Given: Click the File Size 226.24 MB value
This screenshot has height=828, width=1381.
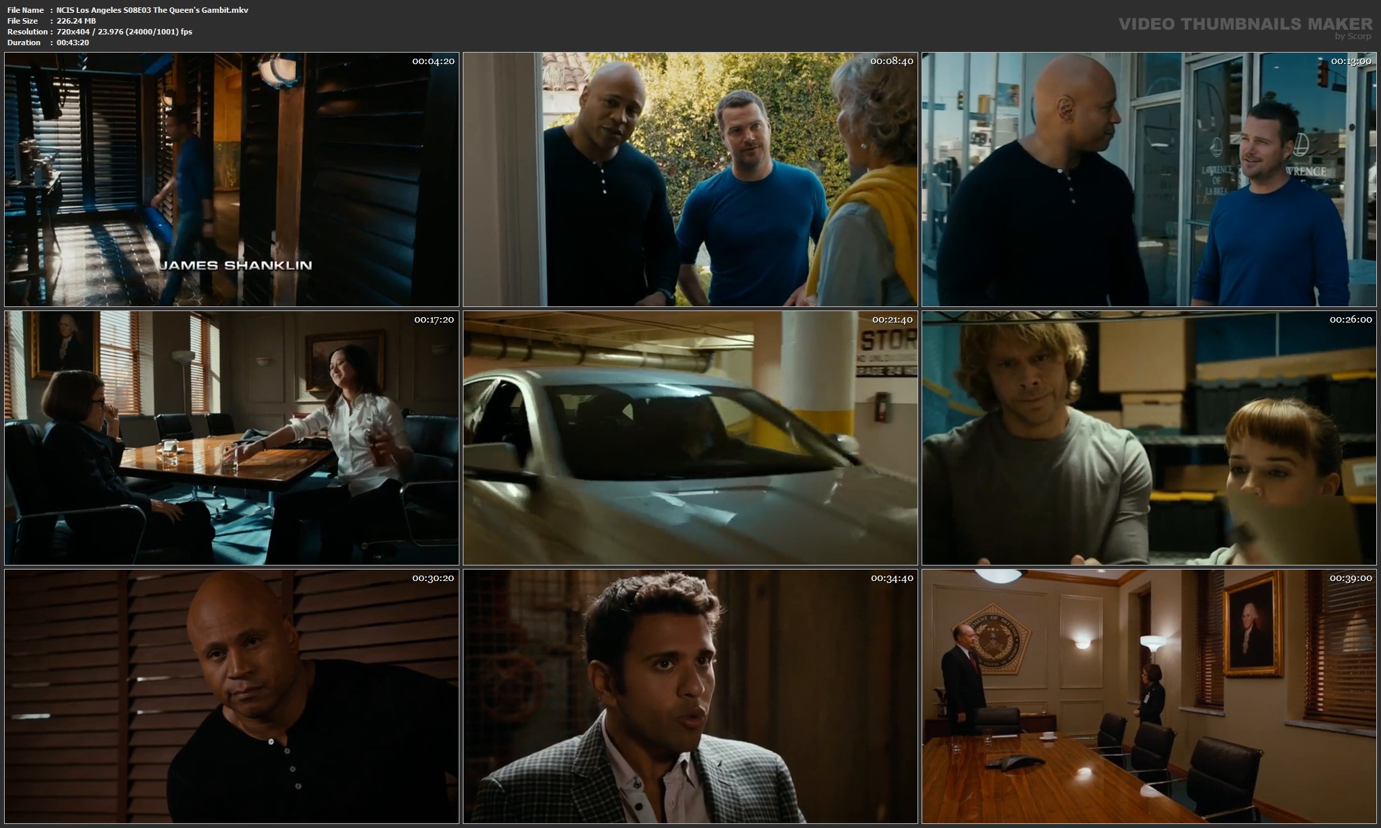Looking at the screenshot, I should coord(76,21).
